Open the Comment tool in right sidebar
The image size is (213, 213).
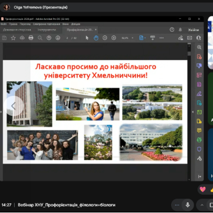pos(199,131)
